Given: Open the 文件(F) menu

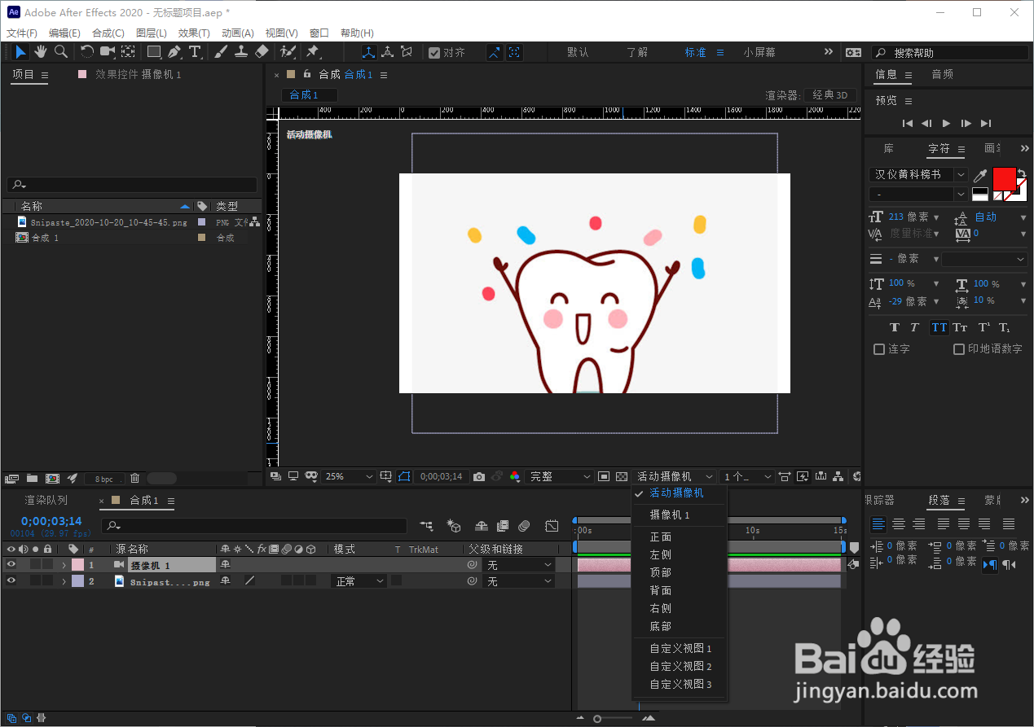Looking at the screenshot, I should point(22,33).
